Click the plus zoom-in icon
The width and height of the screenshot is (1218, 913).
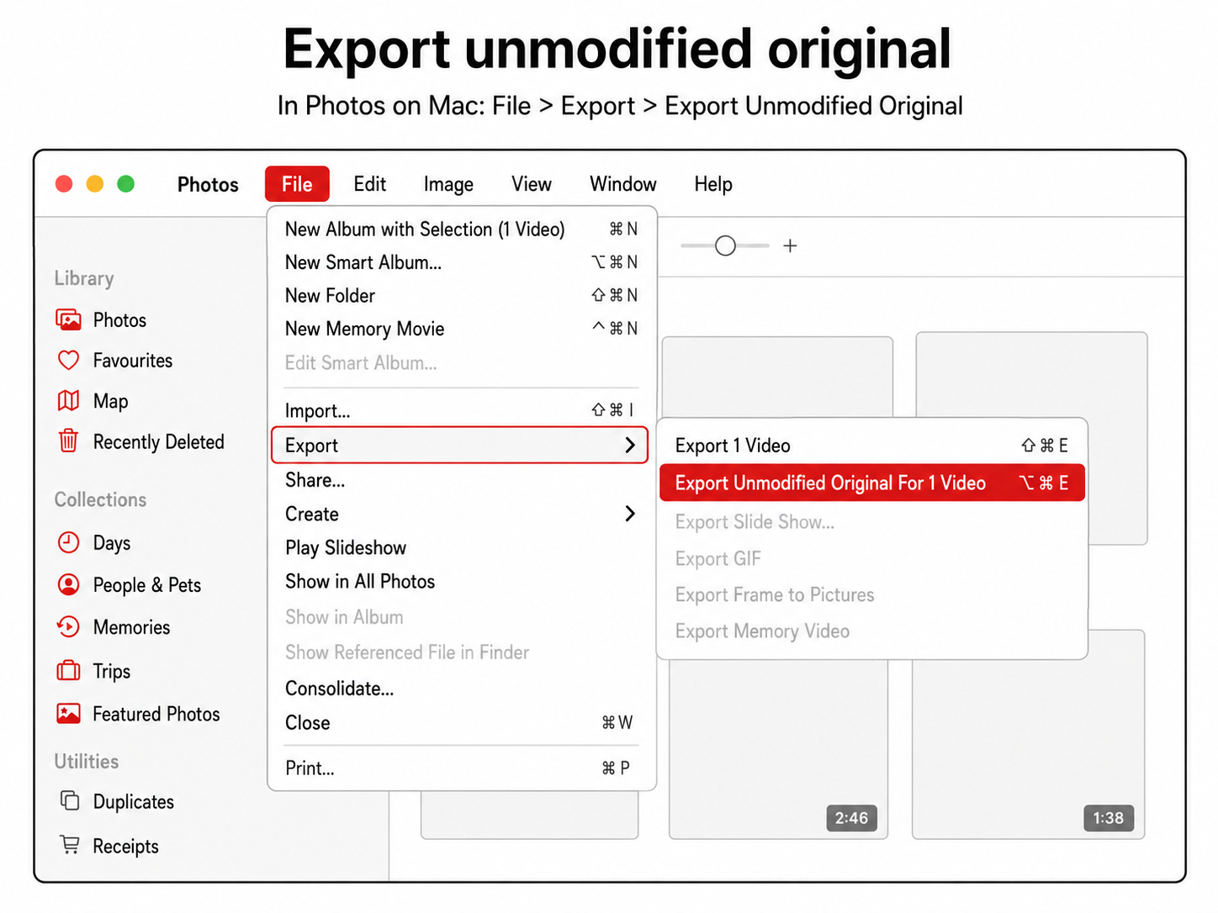[x=790, y=245]
